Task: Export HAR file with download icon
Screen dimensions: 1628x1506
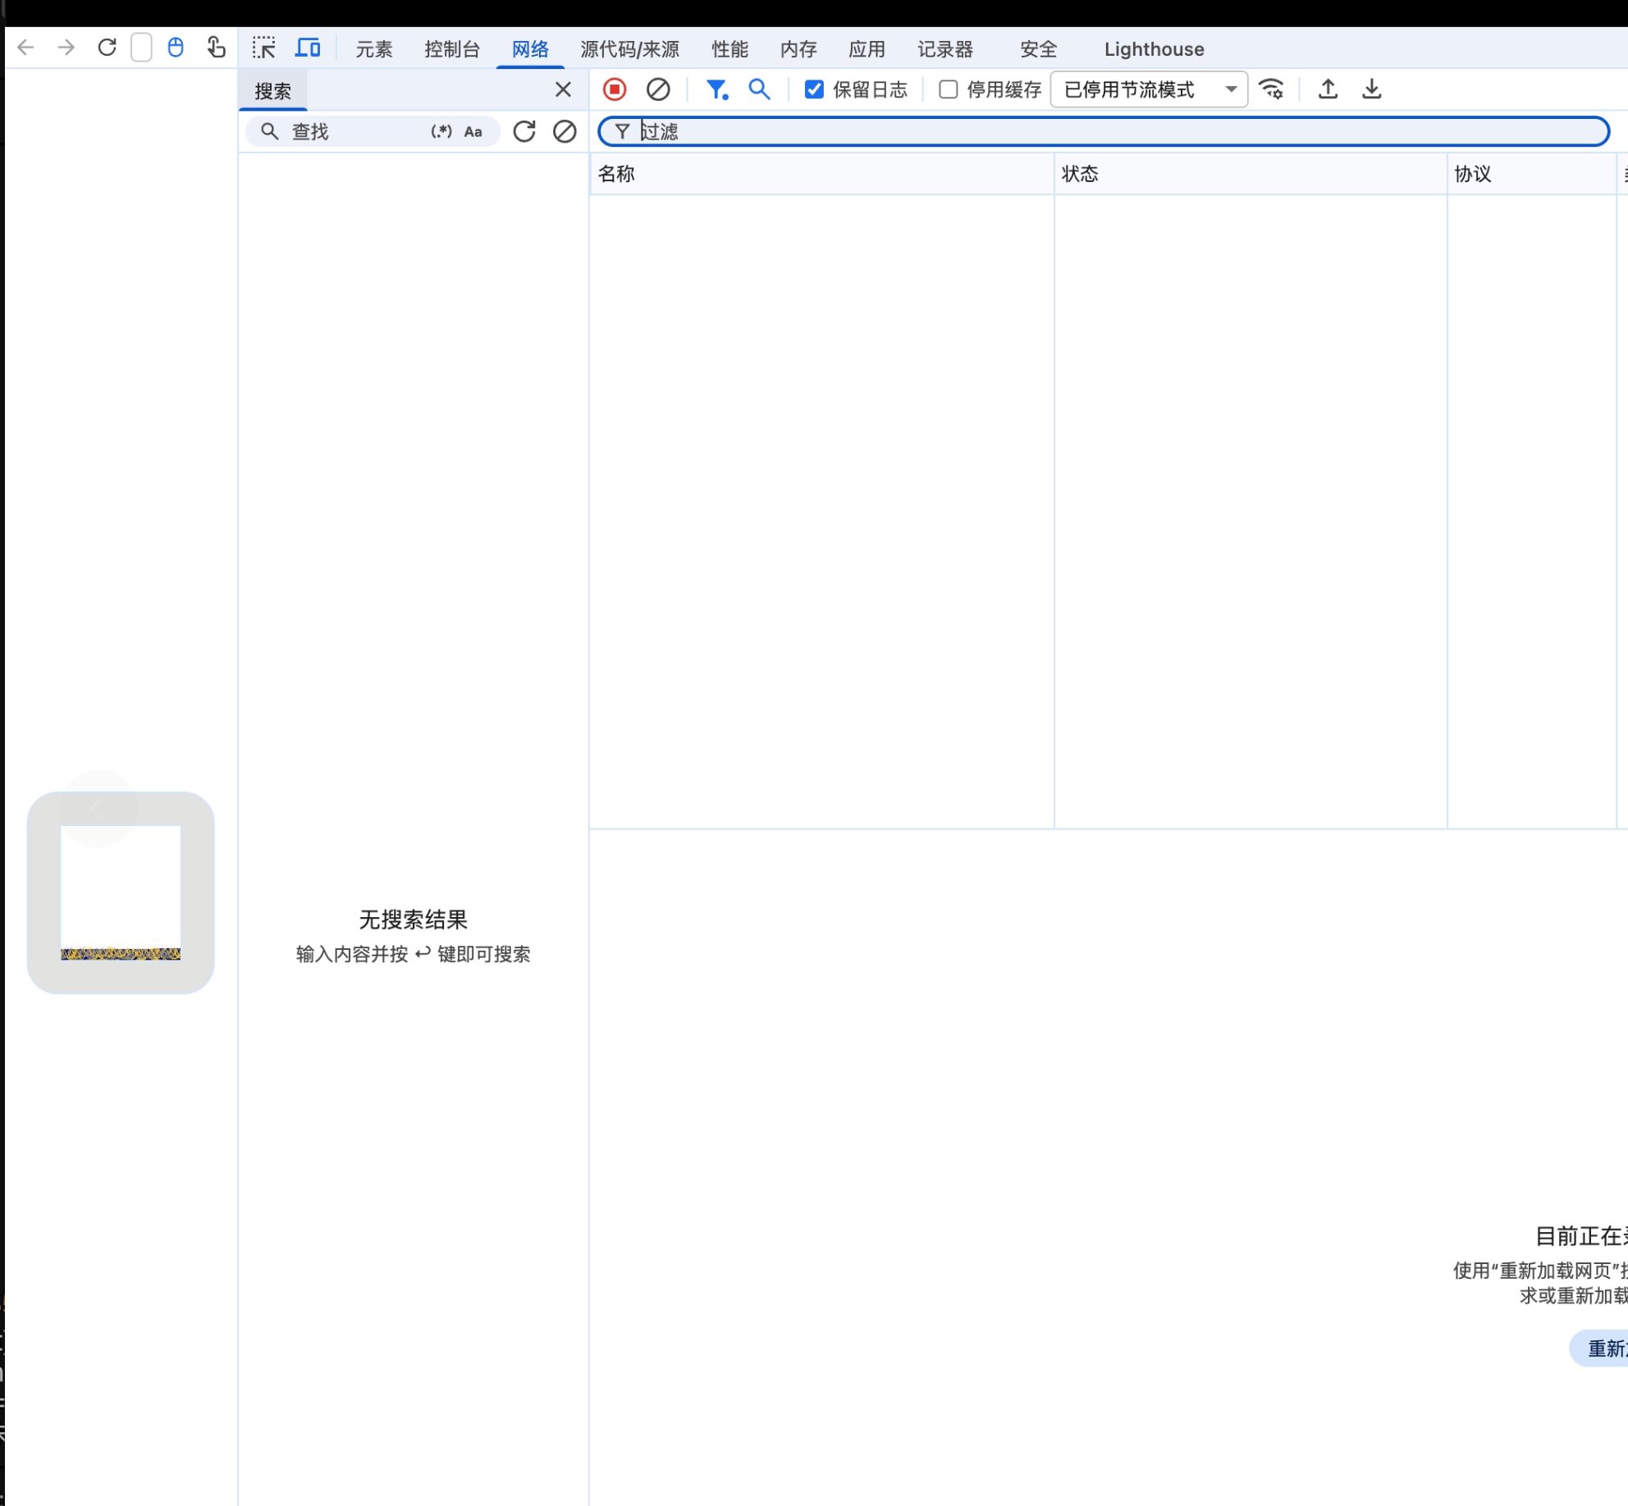Action: point(1372,89)
